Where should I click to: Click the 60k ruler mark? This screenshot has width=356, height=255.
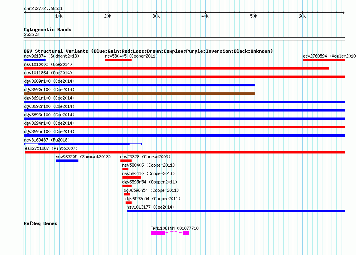(x=302, y=16)
